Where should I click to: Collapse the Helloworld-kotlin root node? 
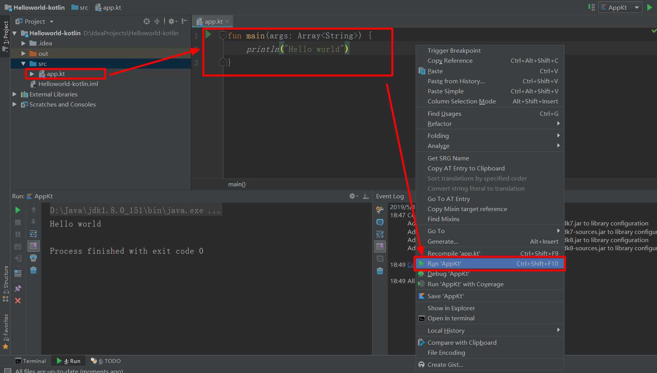(14, 33)
